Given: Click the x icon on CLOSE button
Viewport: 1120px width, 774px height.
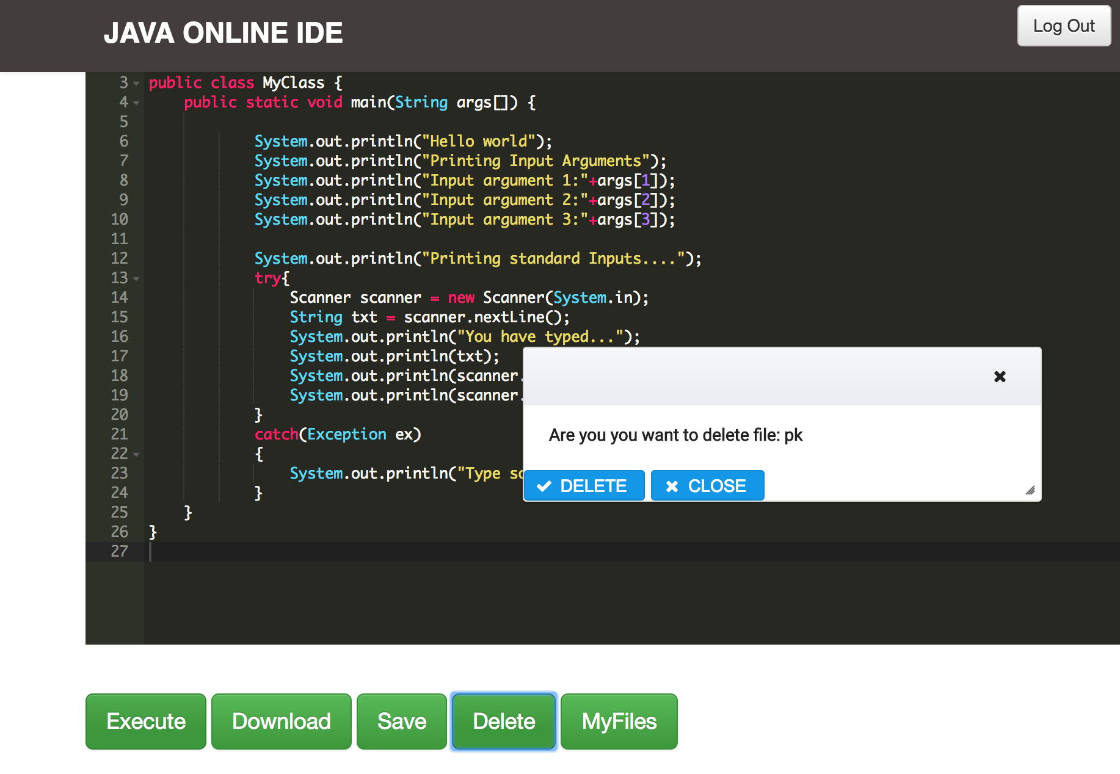Looking at the screenshot, I should [x=672, y=486].
